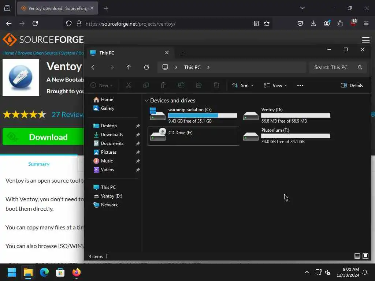Open Microsoft Store from the taskbar
Viewport: 375px width, 281px height.
pyautogui.click(x=60, y=272)
